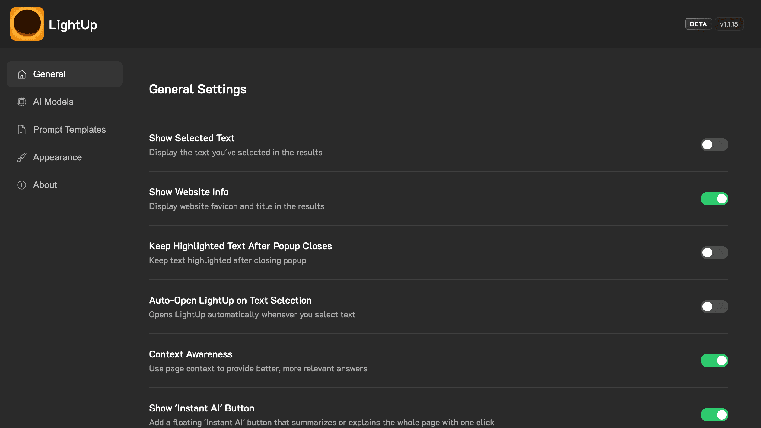The image size is (761, 428).
Task: Select the General entry in the sidebar
Action: click(49, 74)
